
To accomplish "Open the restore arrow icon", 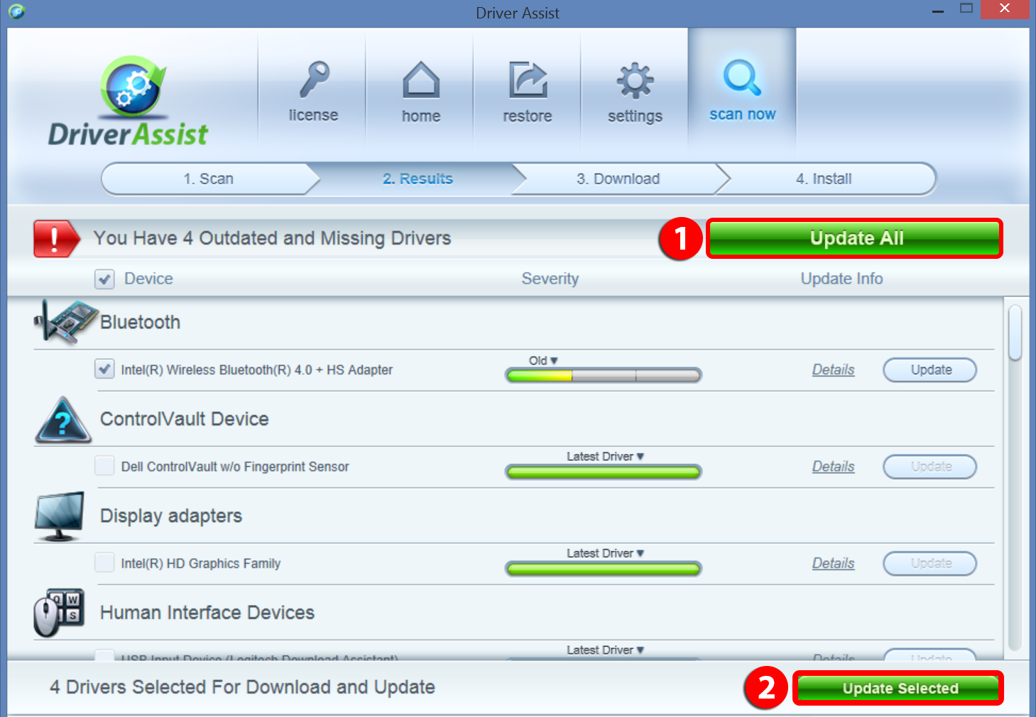I will [528, 79].
